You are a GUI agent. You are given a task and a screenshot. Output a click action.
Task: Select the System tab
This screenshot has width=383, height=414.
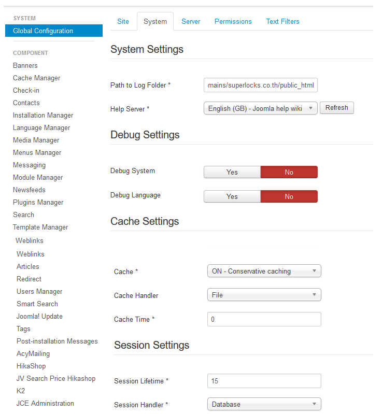155,21
